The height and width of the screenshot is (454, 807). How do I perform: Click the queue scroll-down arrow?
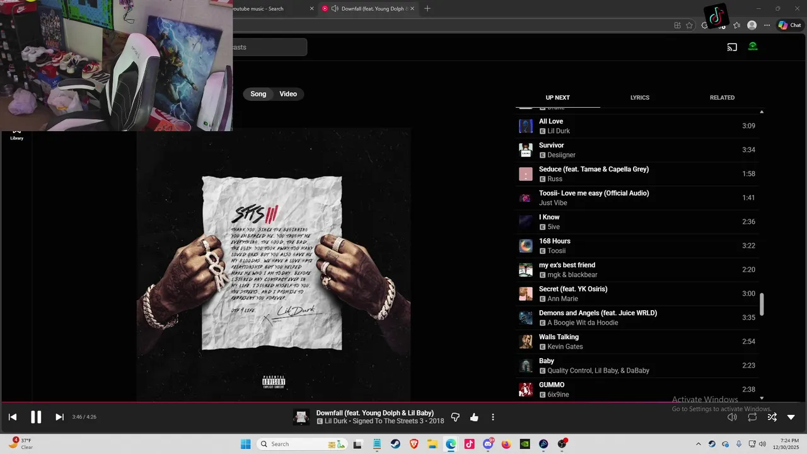tap(762, 398)
